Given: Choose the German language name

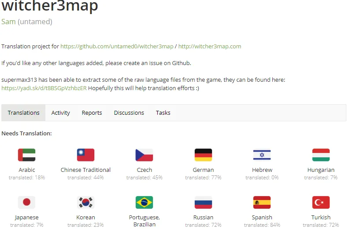Looking at the screenshot, I should pos(203,170).
